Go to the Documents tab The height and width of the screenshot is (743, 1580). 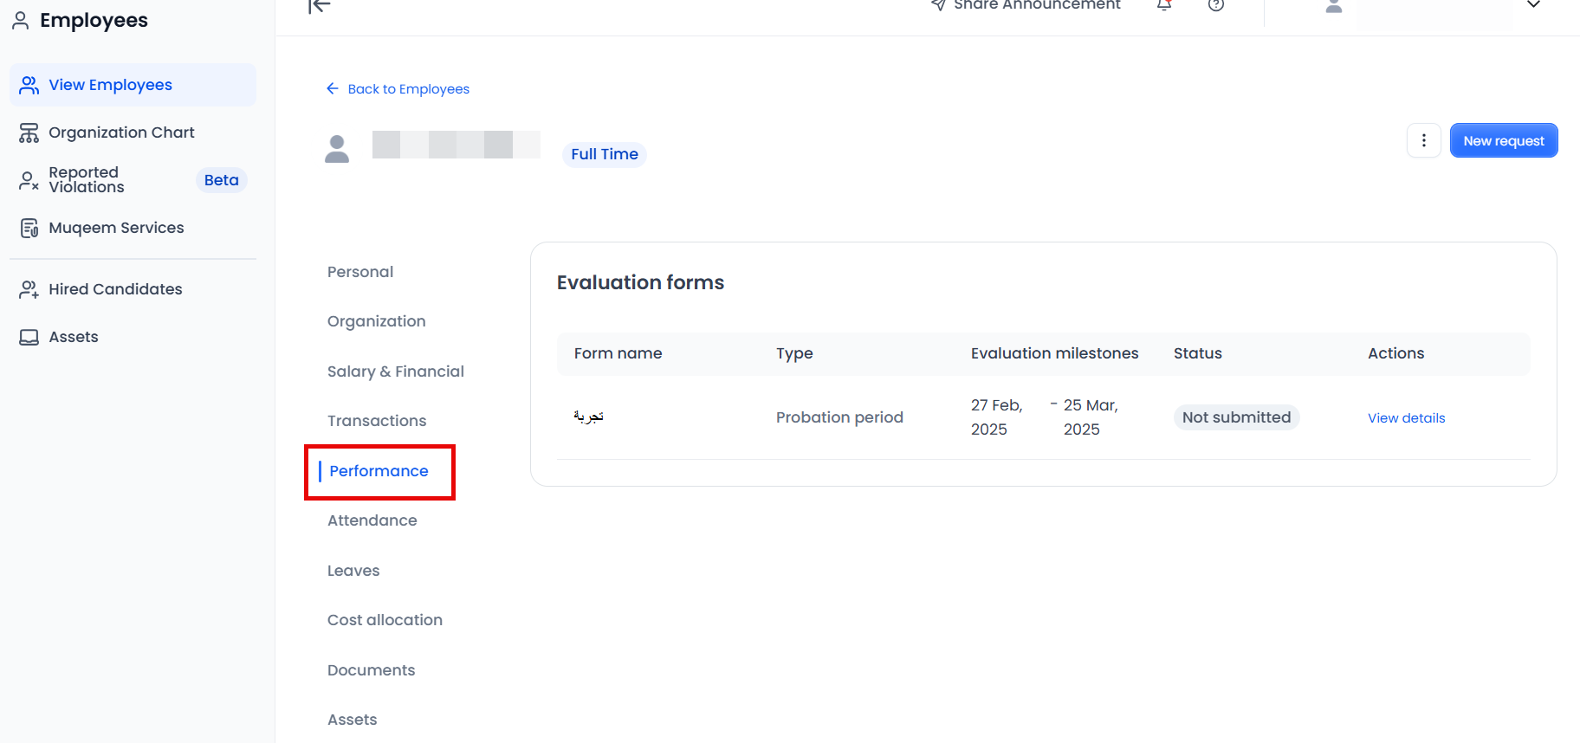(x=372, y=670)
